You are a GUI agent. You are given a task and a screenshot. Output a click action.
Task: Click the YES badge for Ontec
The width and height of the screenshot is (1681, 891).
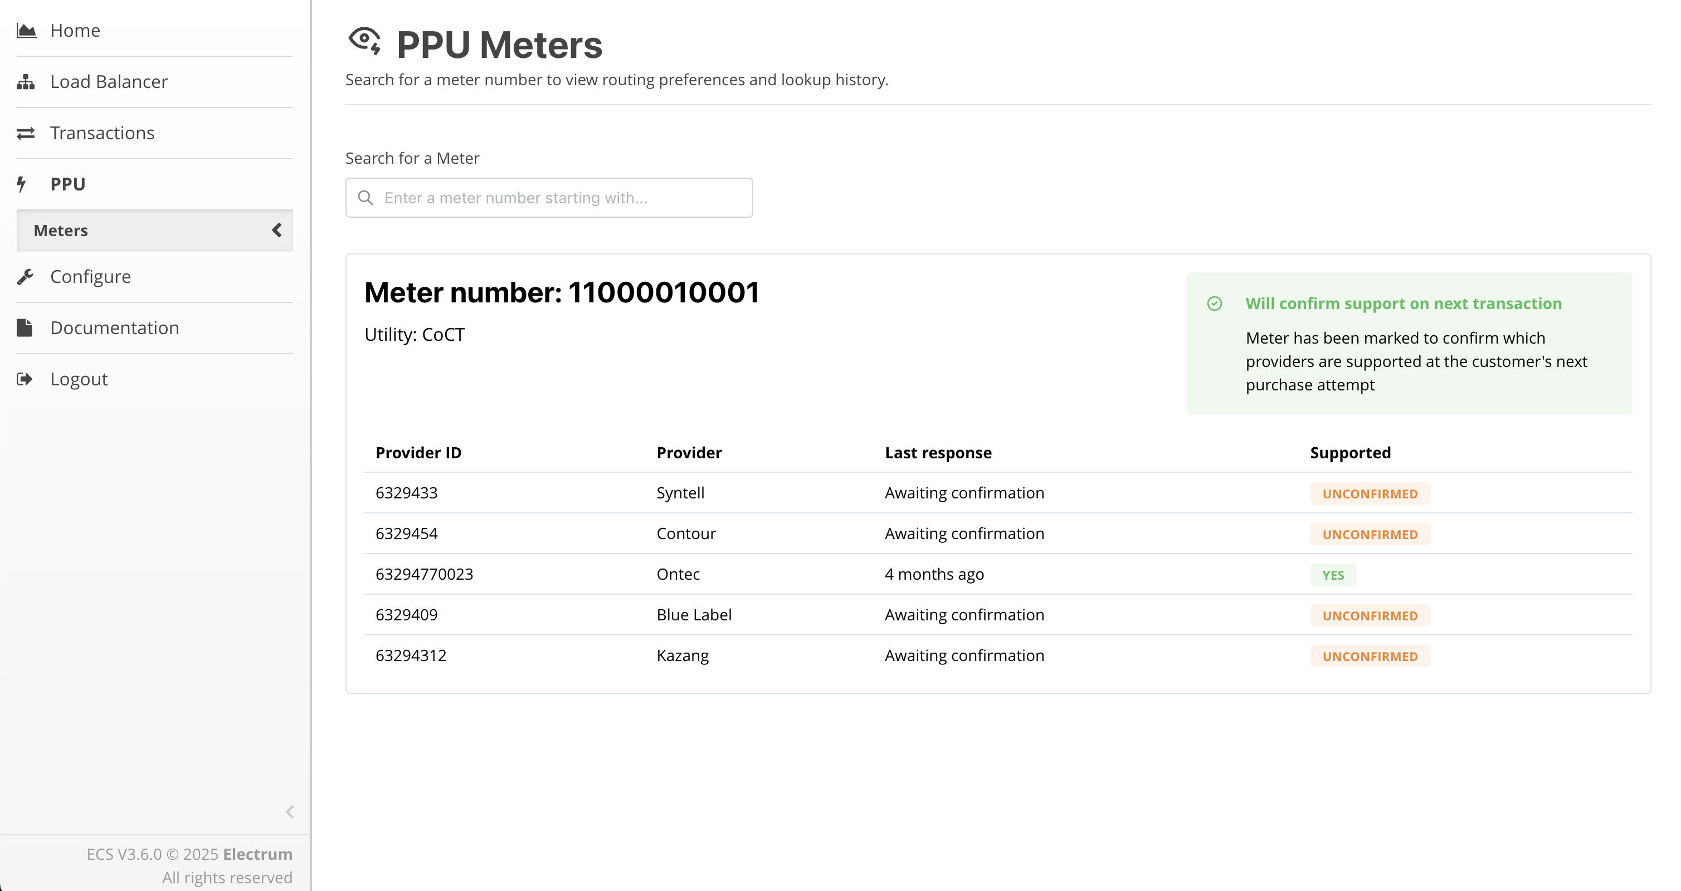coord(1333,575)
